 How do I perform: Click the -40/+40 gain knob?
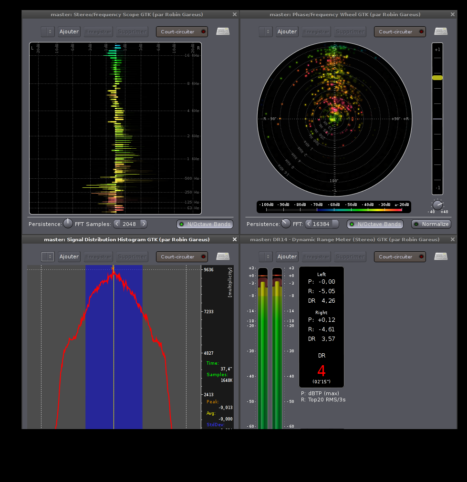437,205
